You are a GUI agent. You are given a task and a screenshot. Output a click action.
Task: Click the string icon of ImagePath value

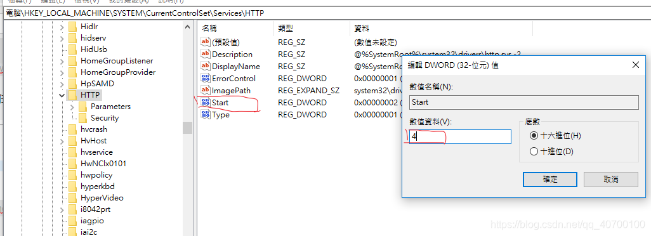[x=206, y=90]
